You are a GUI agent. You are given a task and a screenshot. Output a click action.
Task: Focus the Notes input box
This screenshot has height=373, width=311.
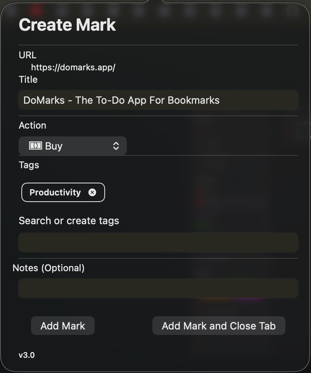158,288
